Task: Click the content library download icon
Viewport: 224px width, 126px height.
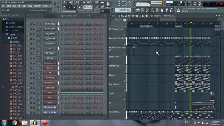Action: coord(178,10)
